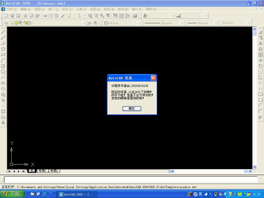Click the Help question mark icon

[x=135, y=16]
